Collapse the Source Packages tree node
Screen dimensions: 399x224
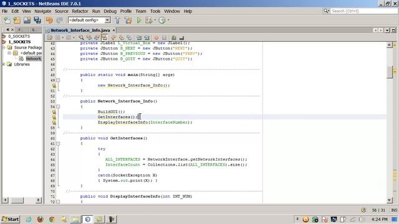4,47
